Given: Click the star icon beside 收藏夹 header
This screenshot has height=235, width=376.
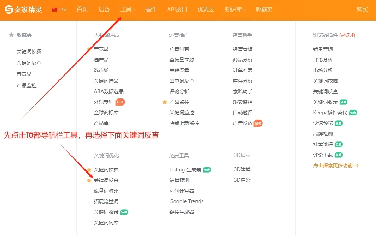Looking at the screenshot, I should pos(11,35).
